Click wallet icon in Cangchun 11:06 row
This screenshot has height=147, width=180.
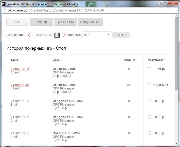pyautogui.click(x=149, y=101)
